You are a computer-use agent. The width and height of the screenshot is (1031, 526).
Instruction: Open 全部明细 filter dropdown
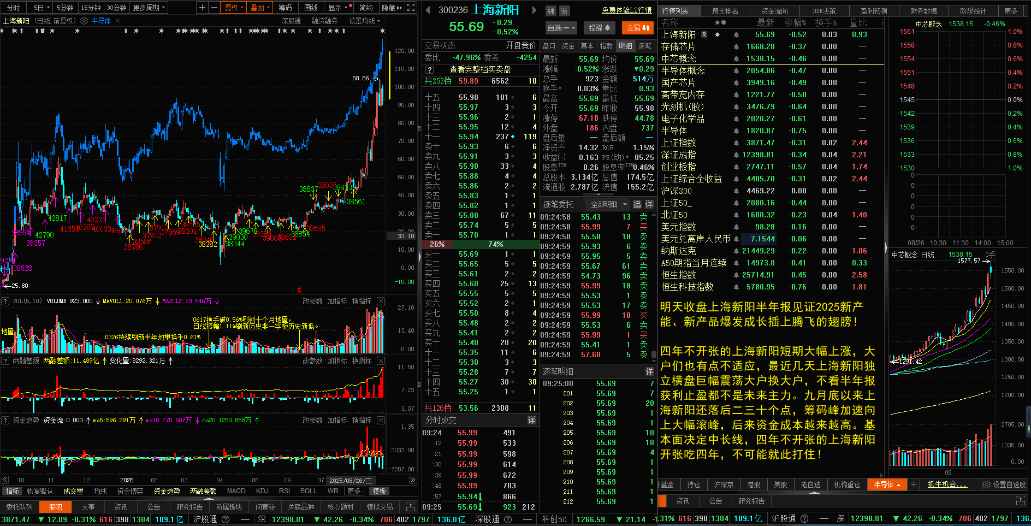click(609, 204)
